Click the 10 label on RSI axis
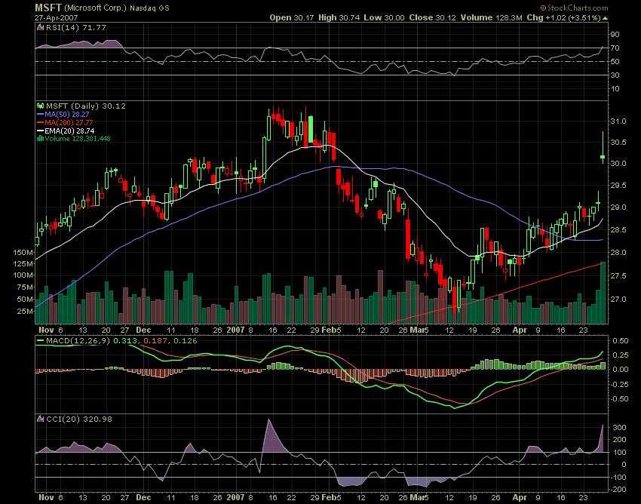The width and height of the screenshot is (641, 504). click(615, 89)
